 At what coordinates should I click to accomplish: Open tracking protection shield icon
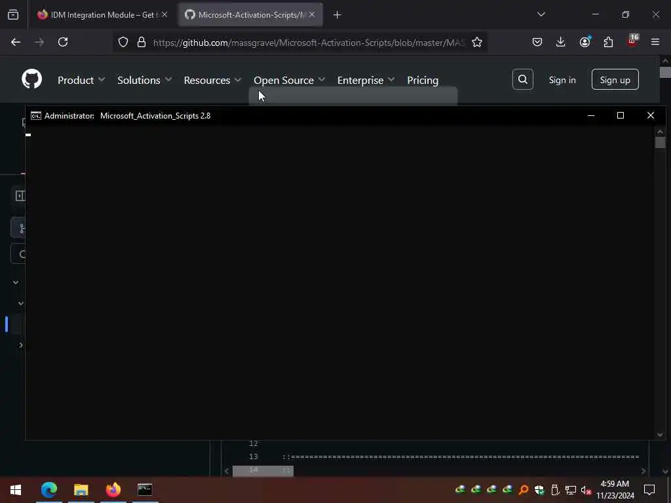[123, 42]
